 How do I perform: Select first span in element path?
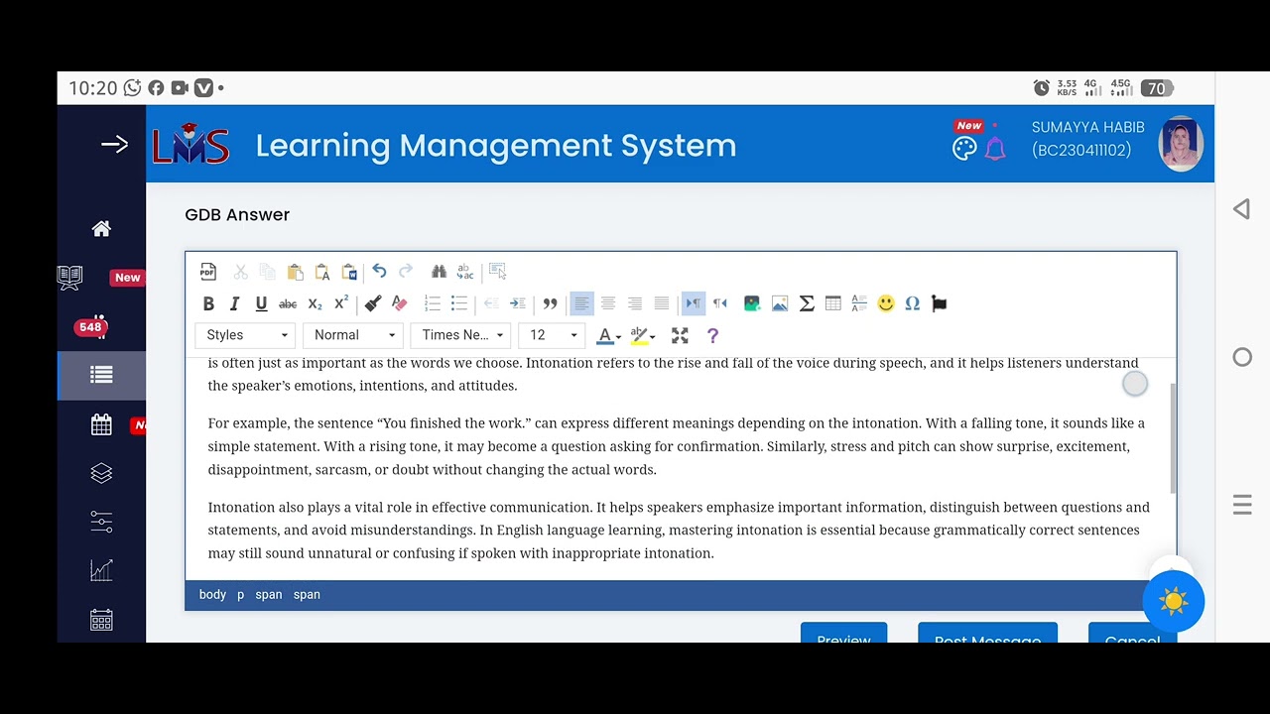tap(269, 595)
